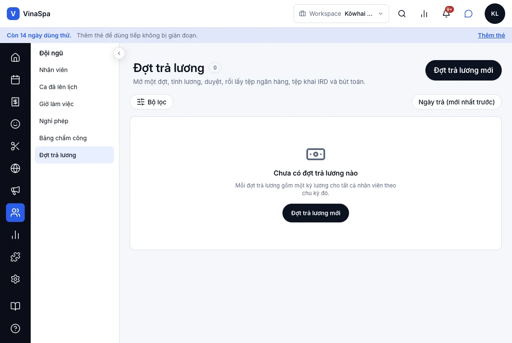Click the Thêm thẻ link
Screen dimensions: 512x343
click(x=492, y=35)
